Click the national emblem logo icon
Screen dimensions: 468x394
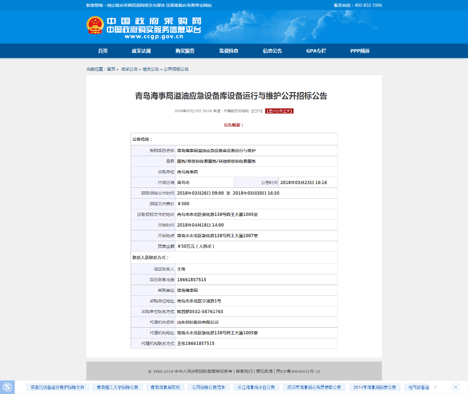coord(95,25)
